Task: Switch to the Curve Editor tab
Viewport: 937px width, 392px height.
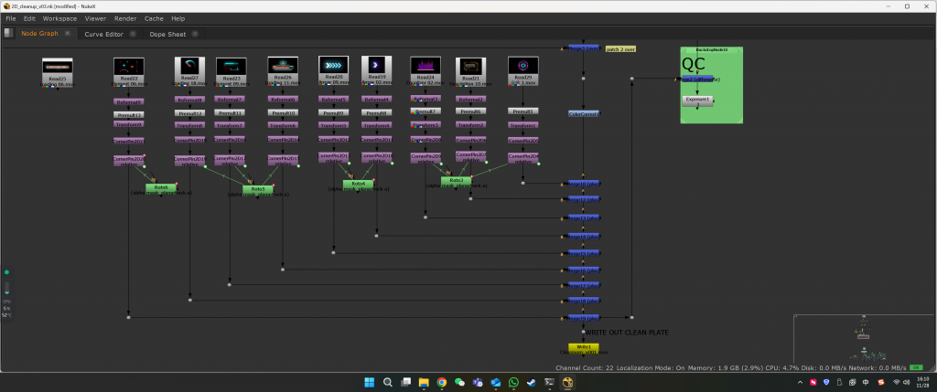Action: 103,35
